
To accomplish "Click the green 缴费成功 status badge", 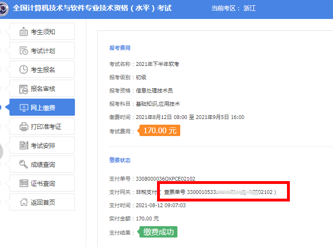I will (x=157, y=232).
